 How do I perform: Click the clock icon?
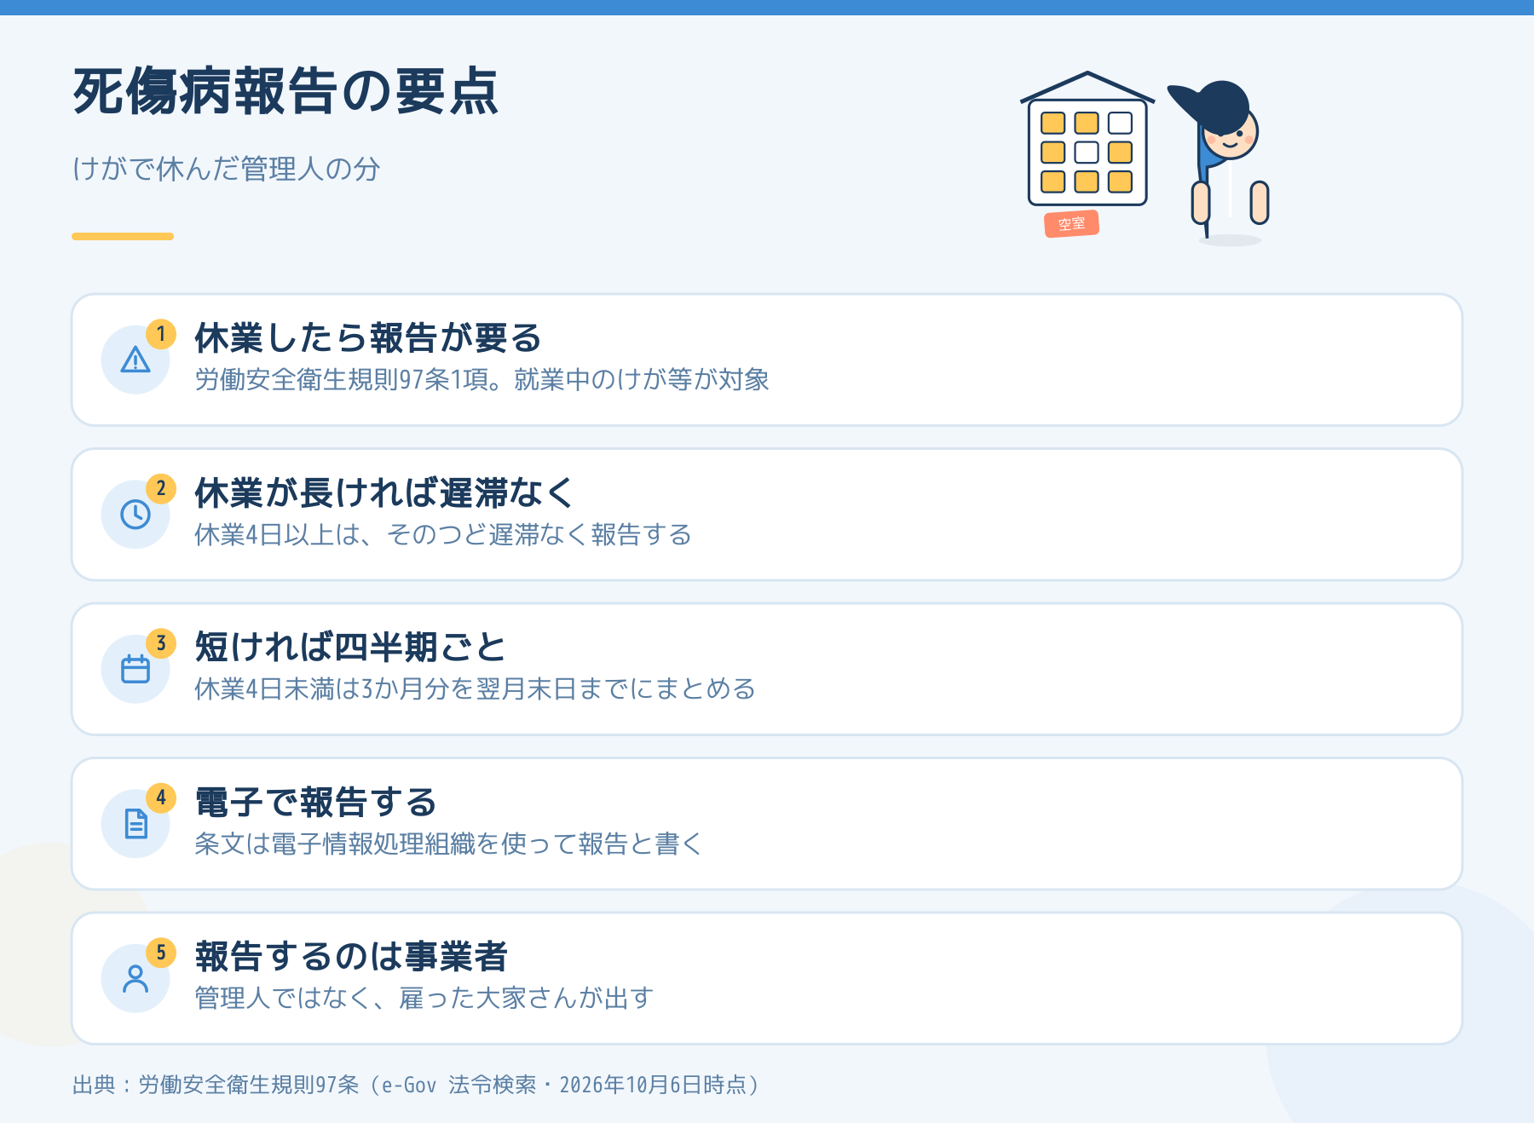(x=136, y=515)
